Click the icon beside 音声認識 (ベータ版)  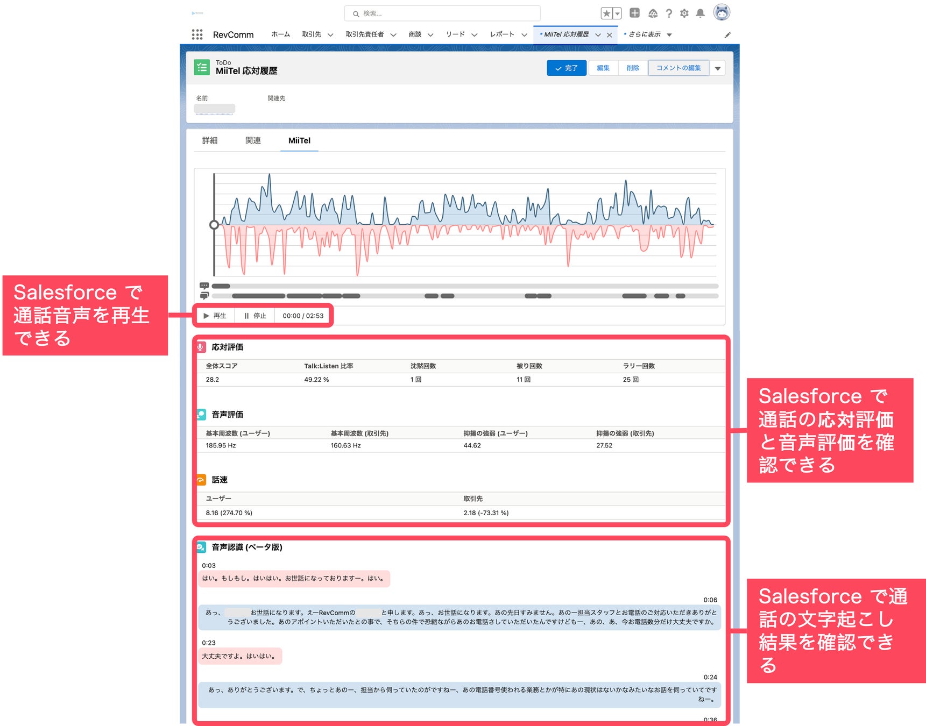click(201, 547)
